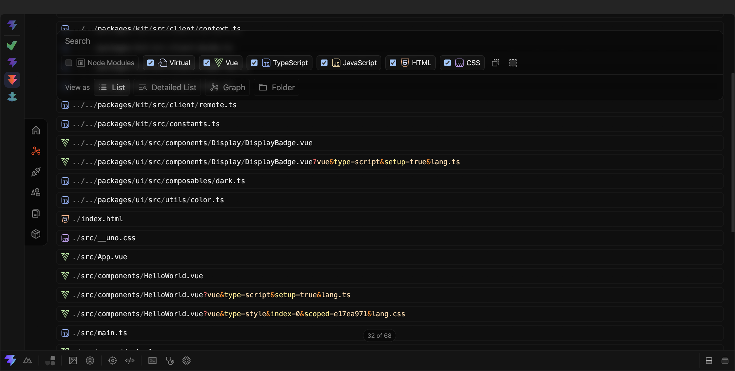Click the invert selection icon after CSS filter
The height and width of the screenshot is (371, 735).
(495, 63)
